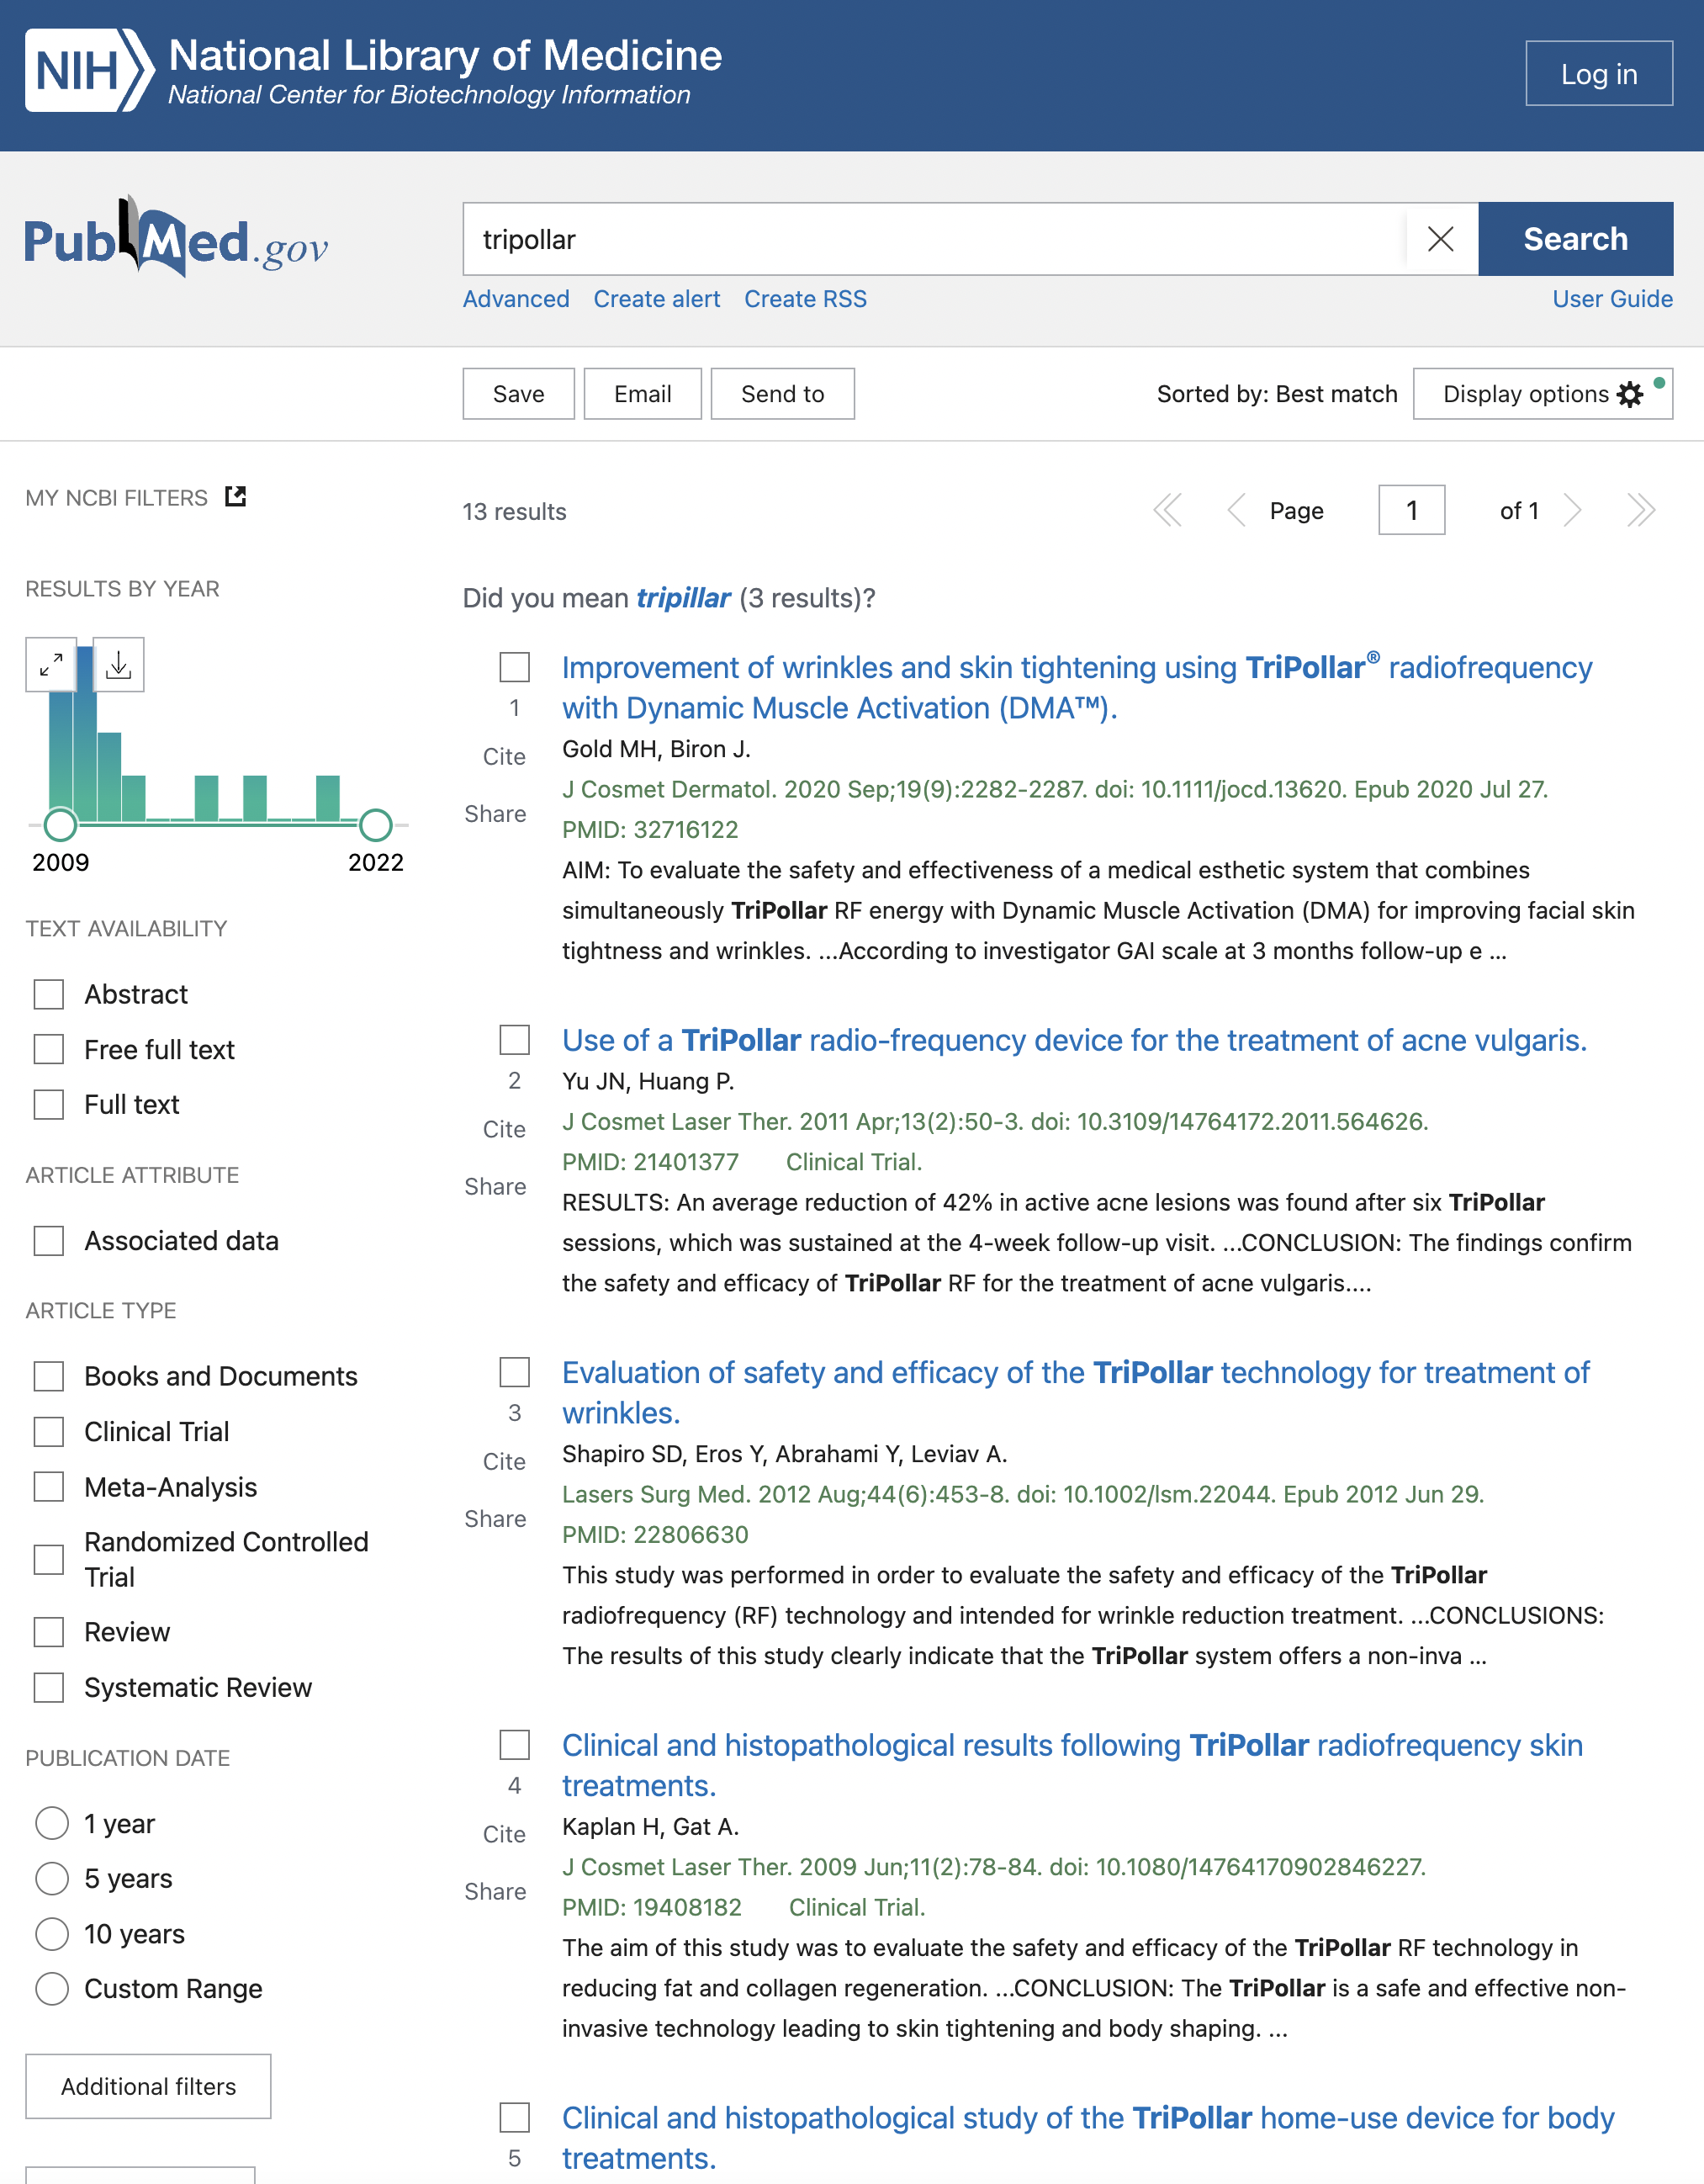Expand the results by year chart

[51, 664]
